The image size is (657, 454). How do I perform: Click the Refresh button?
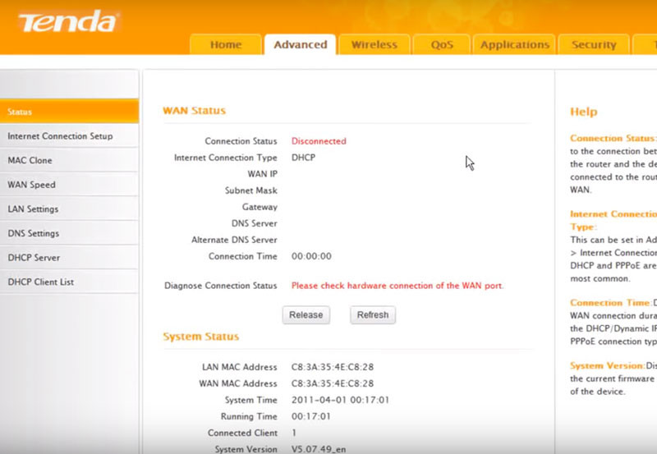pos(373,315)
